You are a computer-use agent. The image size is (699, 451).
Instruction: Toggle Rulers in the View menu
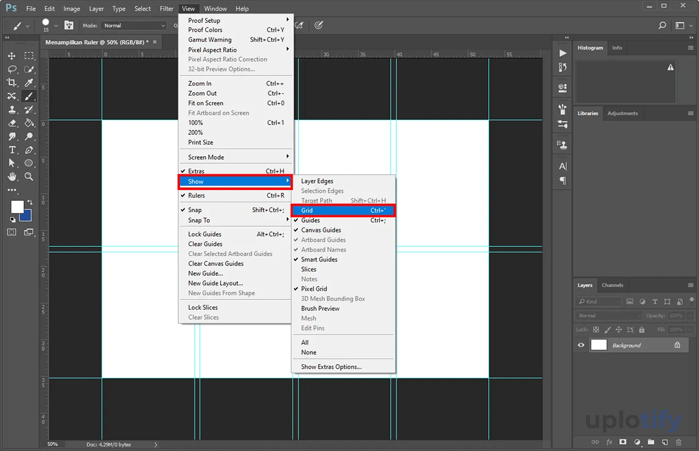click(236, 195)
